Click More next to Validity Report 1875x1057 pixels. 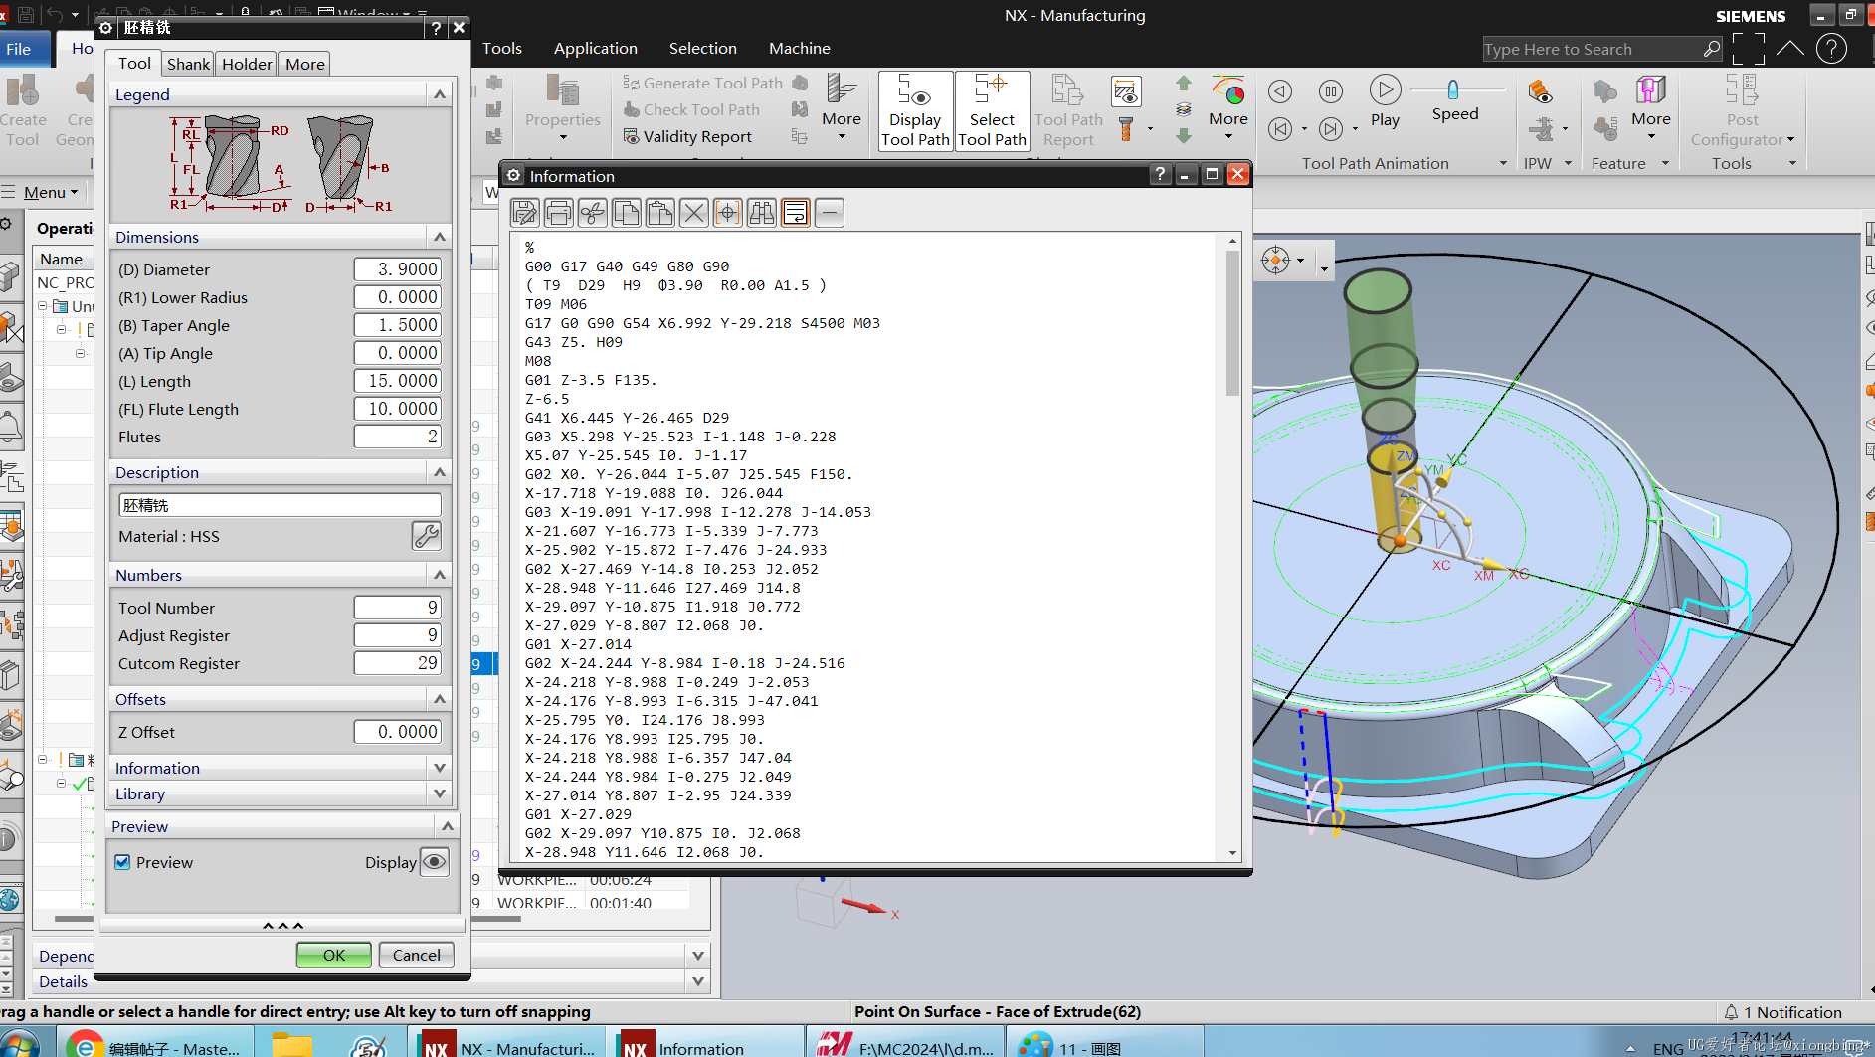[x=842, y=106]
